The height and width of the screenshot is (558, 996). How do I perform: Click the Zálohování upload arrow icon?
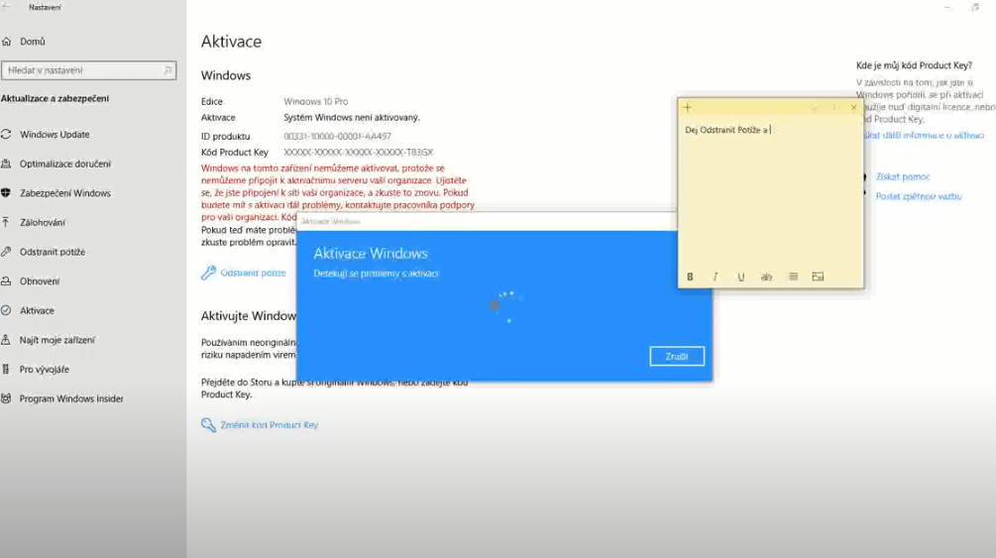6,222
